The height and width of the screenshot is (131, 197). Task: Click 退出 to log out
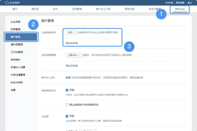click(190, 3)
